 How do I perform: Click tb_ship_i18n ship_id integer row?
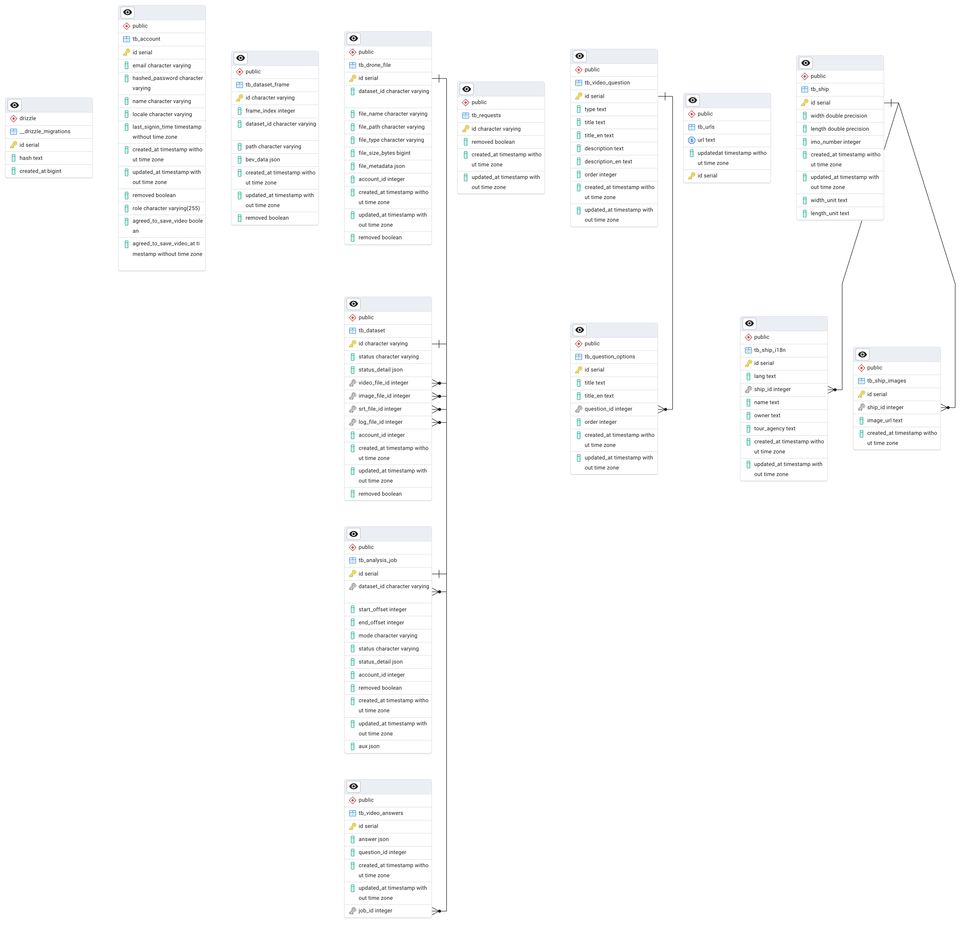(x=783, y=389)
